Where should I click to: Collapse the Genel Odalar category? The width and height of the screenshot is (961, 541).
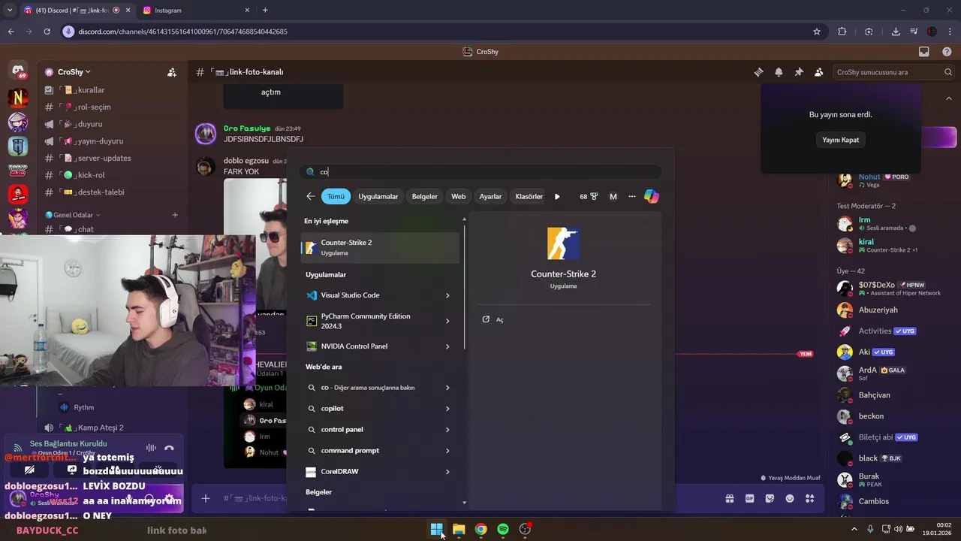(72, 215)
